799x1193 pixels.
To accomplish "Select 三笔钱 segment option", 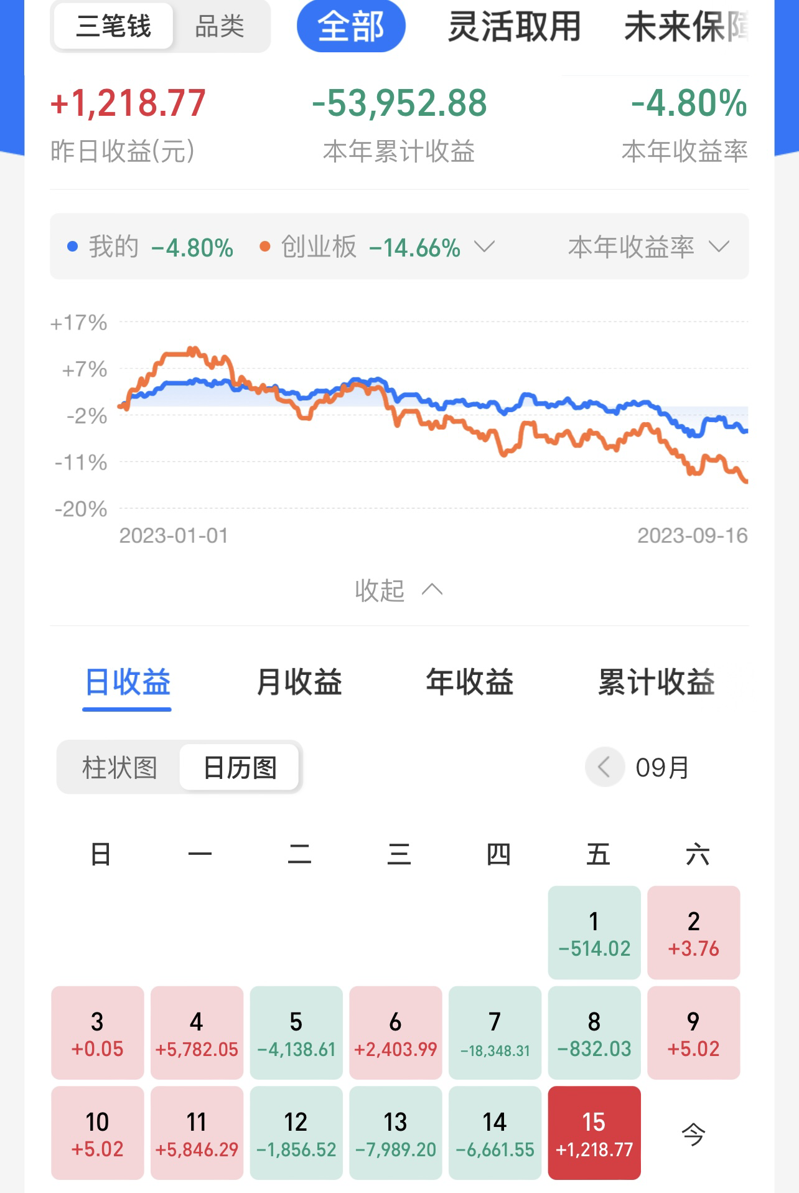I will pos(113,26).
